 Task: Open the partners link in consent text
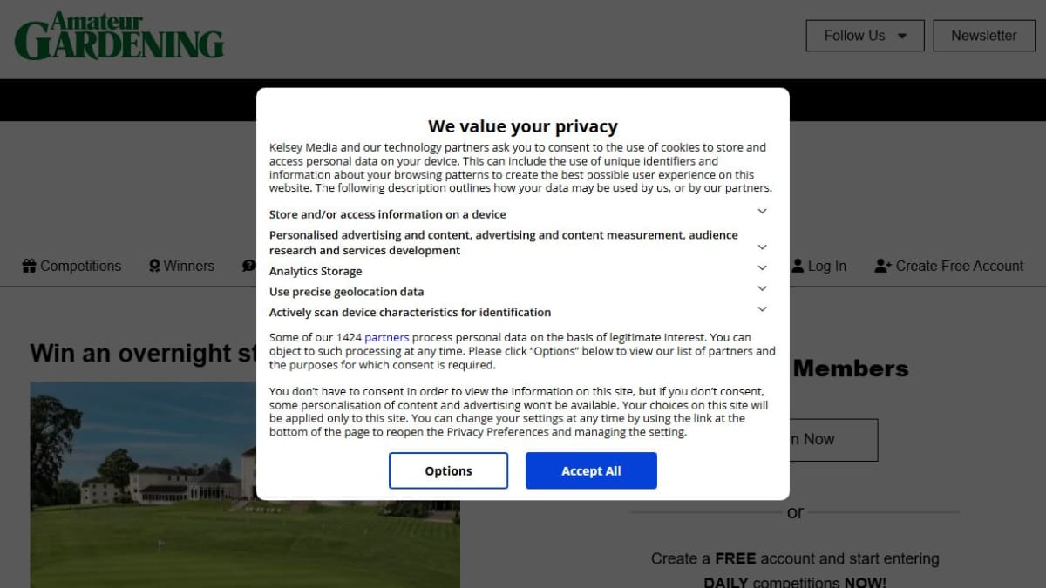(387, 337)
